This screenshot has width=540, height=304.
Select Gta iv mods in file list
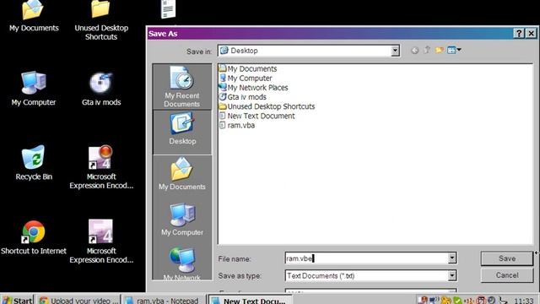tap(243, 97)
